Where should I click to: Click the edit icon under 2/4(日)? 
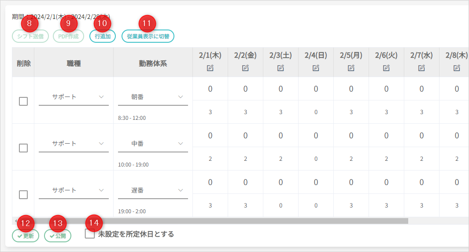316,68
